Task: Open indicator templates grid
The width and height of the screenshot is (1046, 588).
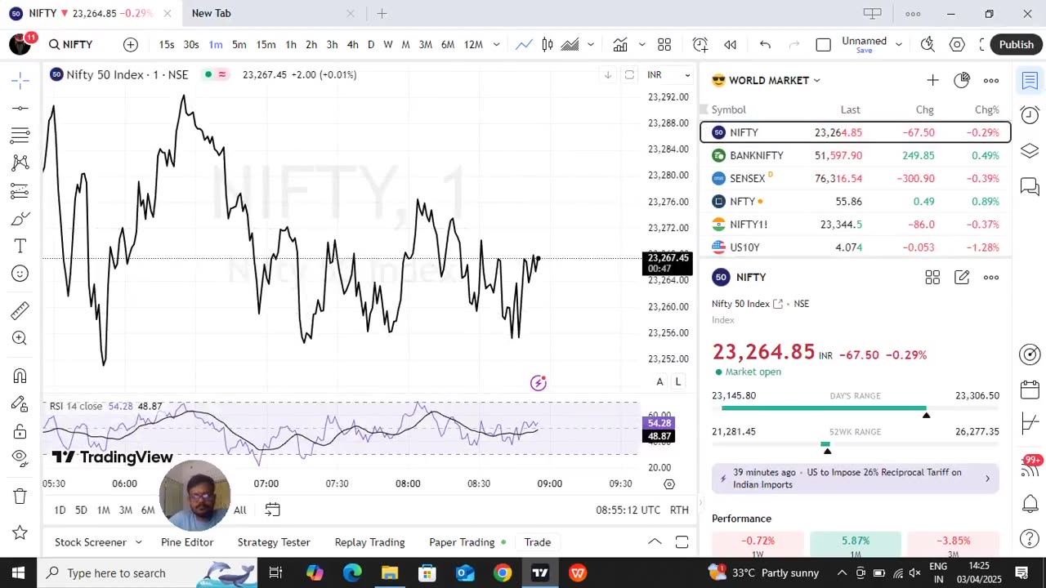Action: (x=664, y=44)
